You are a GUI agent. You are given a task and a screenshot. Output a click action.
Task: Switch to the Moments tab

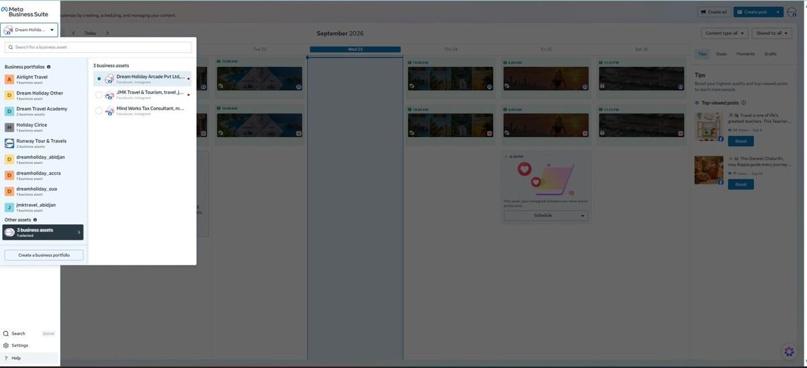pos(745,54)
